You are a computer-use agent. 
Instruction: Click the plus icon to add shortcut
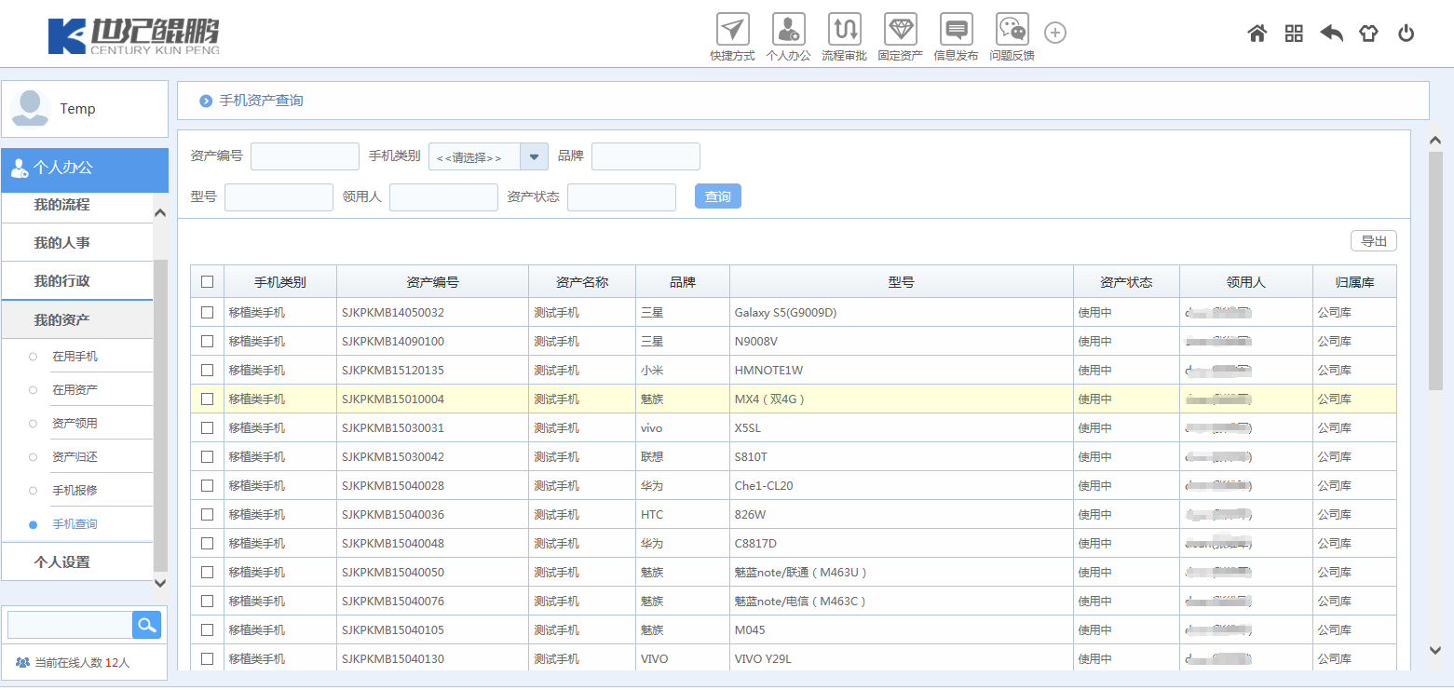(x=1054, y=33)
